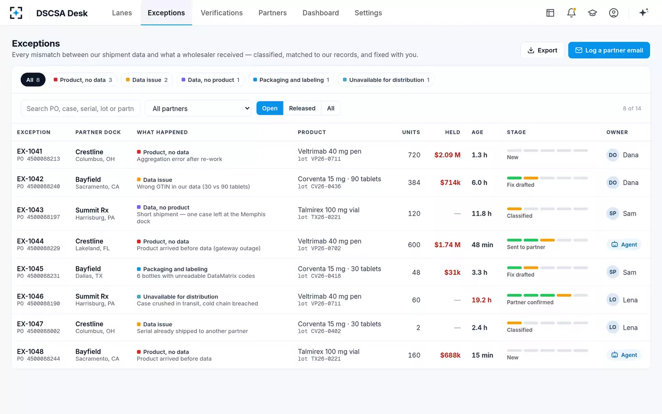
Task: Click the search PO, case, serial field
Action: [x=80, y=109]
